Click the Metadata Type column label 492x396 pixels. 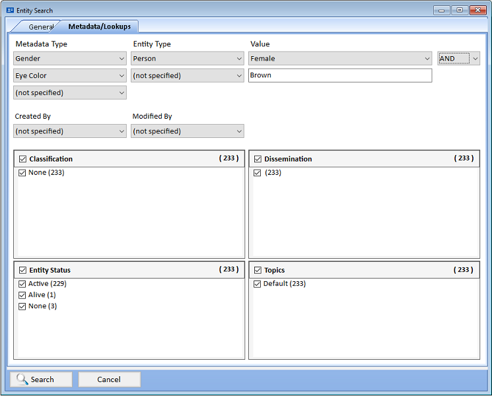(x=42, y=44)
